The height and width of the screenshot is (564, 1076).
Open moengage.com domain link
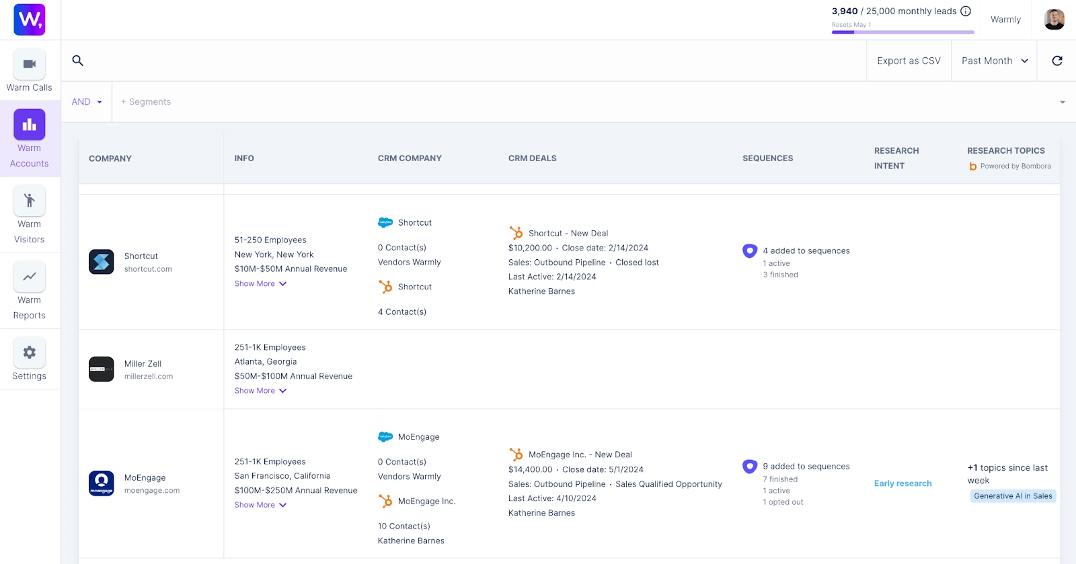152,491
